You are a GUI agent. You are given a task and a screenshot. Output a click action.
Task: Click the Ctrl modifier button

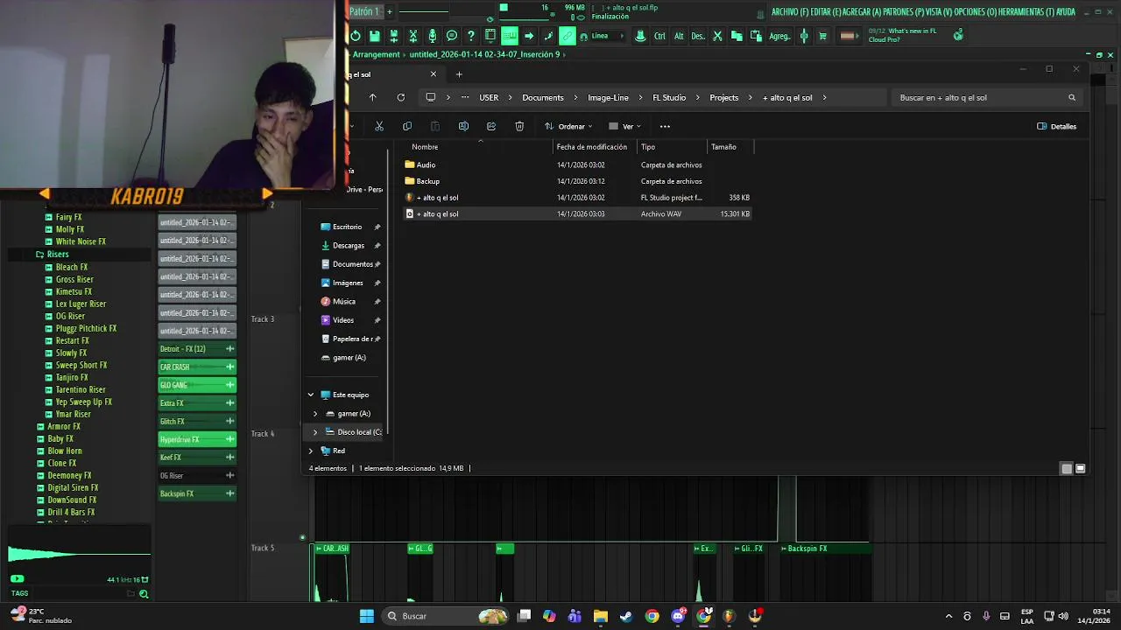tap(659, 36)
